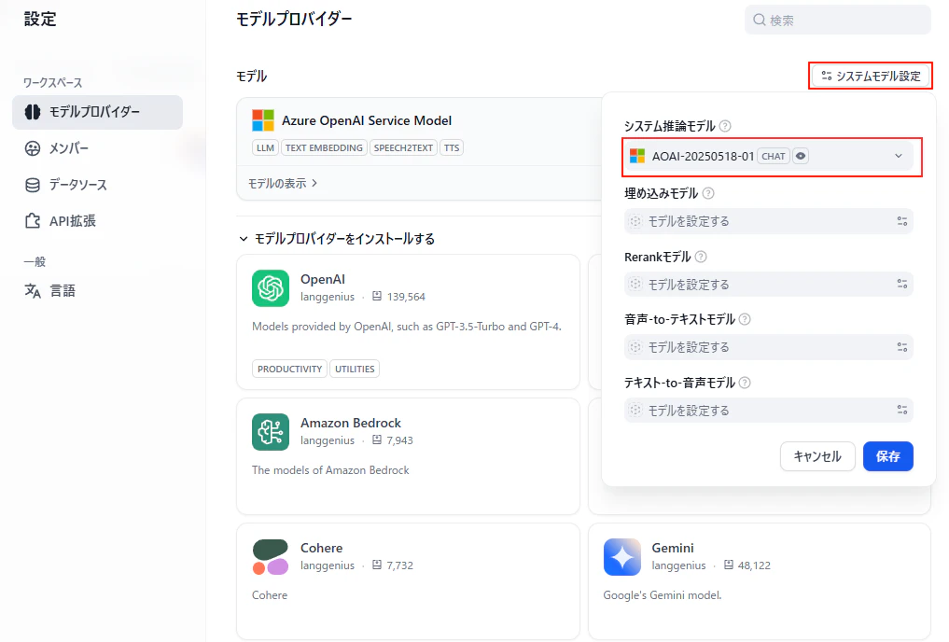Click the UTILITIES tag on OpenAI card
949x642 pixels.
pos(355,369)
